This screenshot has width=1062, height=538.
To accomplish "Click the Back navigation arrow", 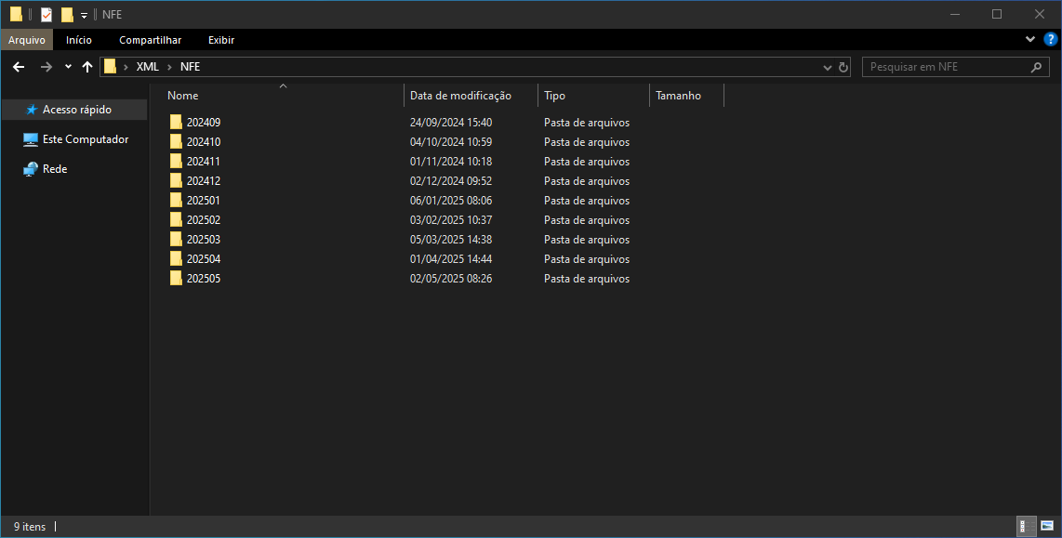I will tap(19, 67).
